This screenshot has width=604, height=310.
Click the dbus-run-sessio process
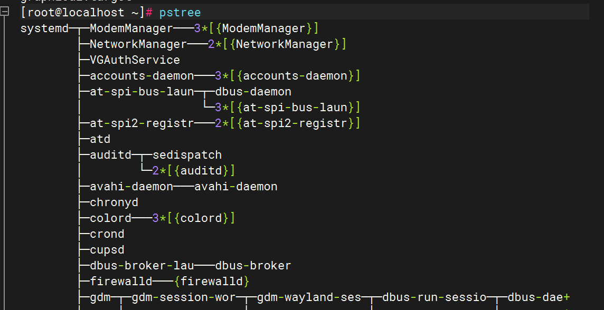435,297
